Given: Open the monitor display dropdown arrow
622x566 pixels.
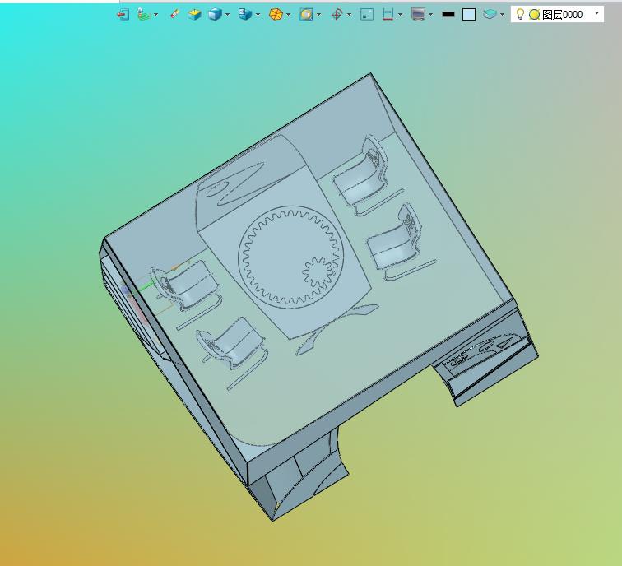Looking at the screenshot, I should (x=431, y=15).
